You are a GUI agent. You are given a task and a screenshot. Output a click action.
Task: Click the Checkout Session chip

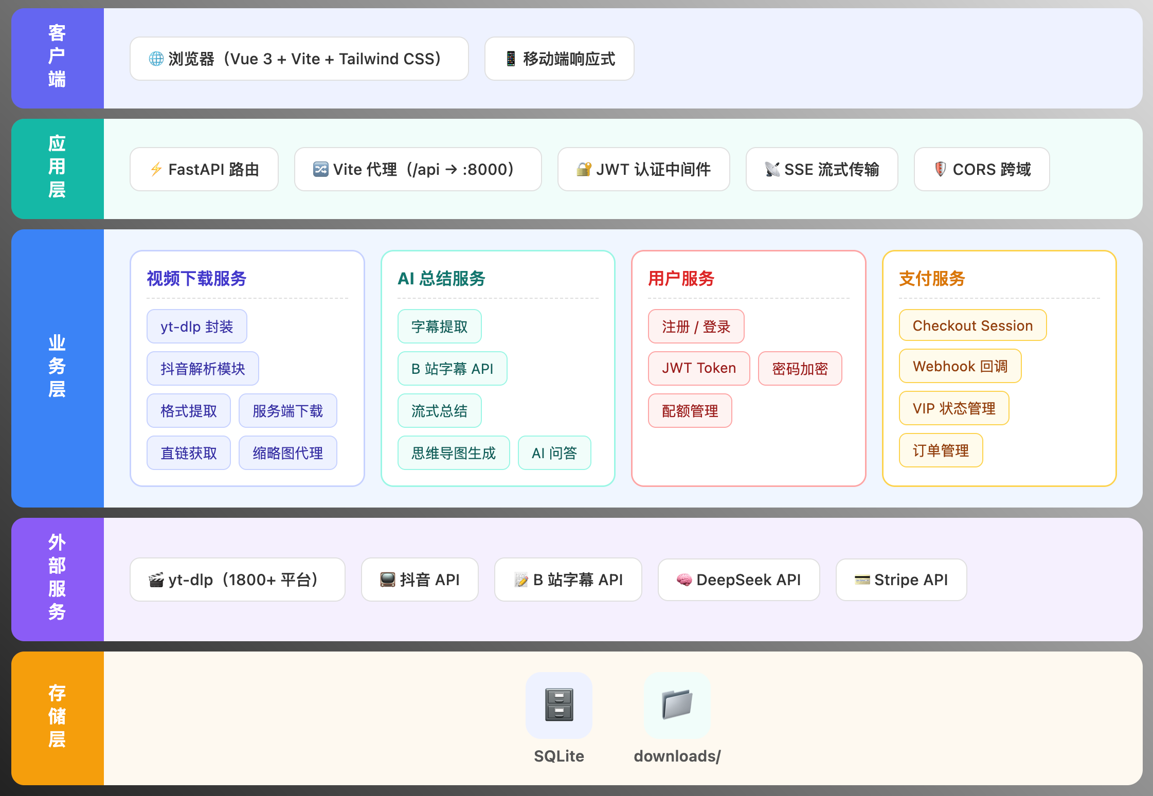click(x=972, y=325)
